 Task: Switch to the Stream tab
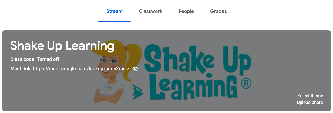tap(115, 11)
